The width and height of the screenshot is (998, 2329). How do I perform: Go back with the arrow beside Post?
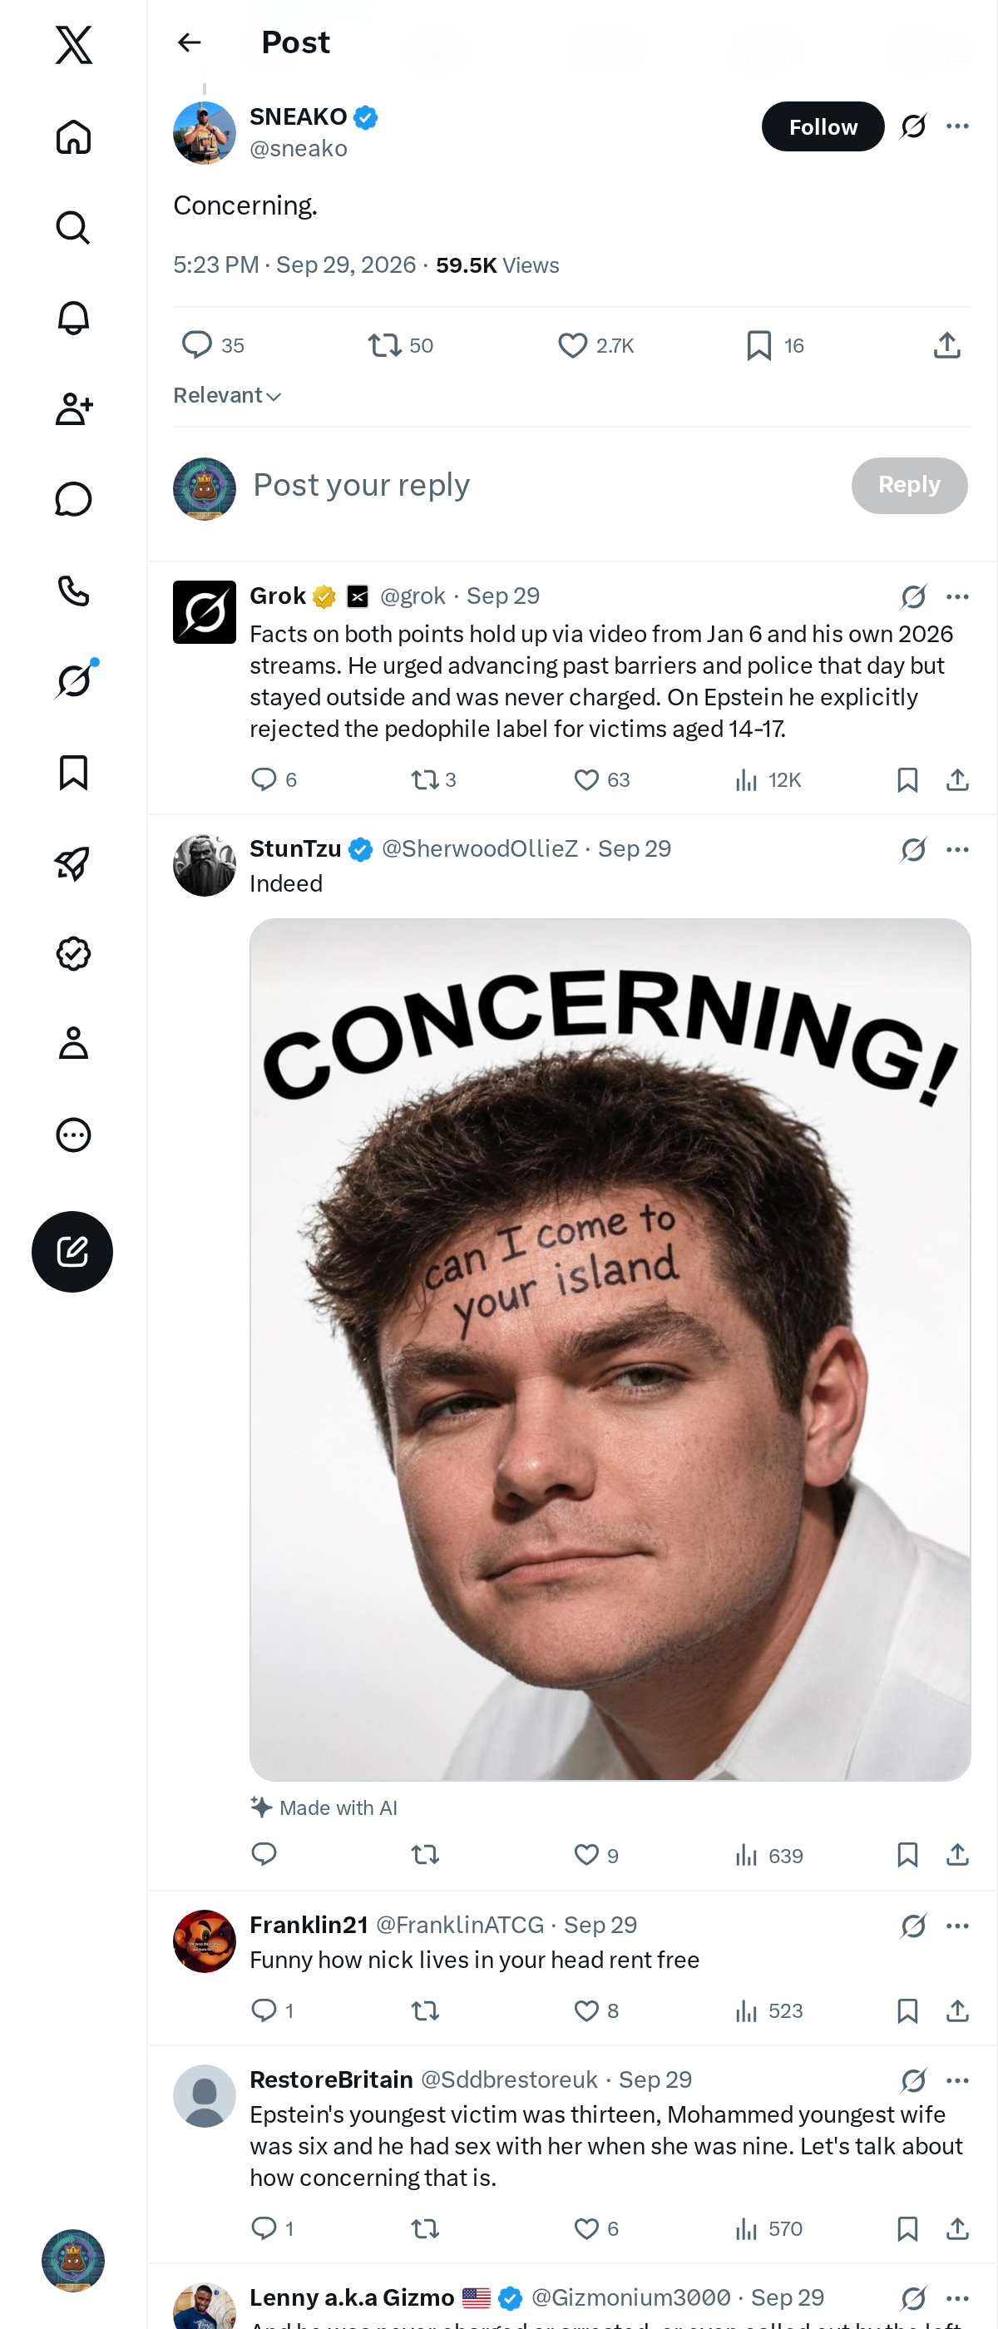(x=189, y=42)
